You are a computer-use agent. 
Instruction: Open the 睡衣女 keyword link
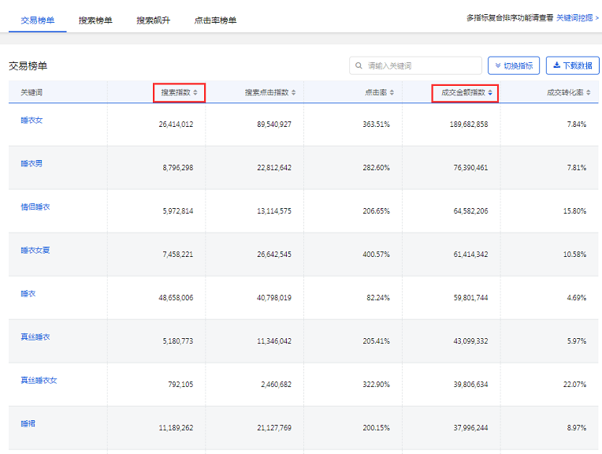32,121
